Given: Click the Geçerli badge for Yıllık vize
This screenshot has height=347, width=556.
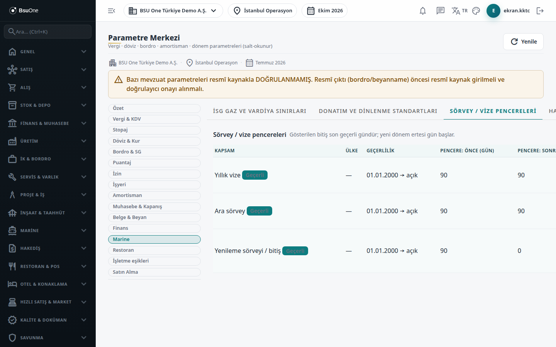Looking at the screenshot, I should [x=255, y=175].
